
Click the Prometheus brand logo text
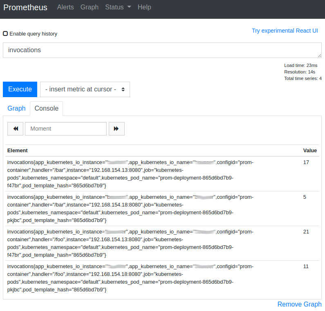(25, 7)
